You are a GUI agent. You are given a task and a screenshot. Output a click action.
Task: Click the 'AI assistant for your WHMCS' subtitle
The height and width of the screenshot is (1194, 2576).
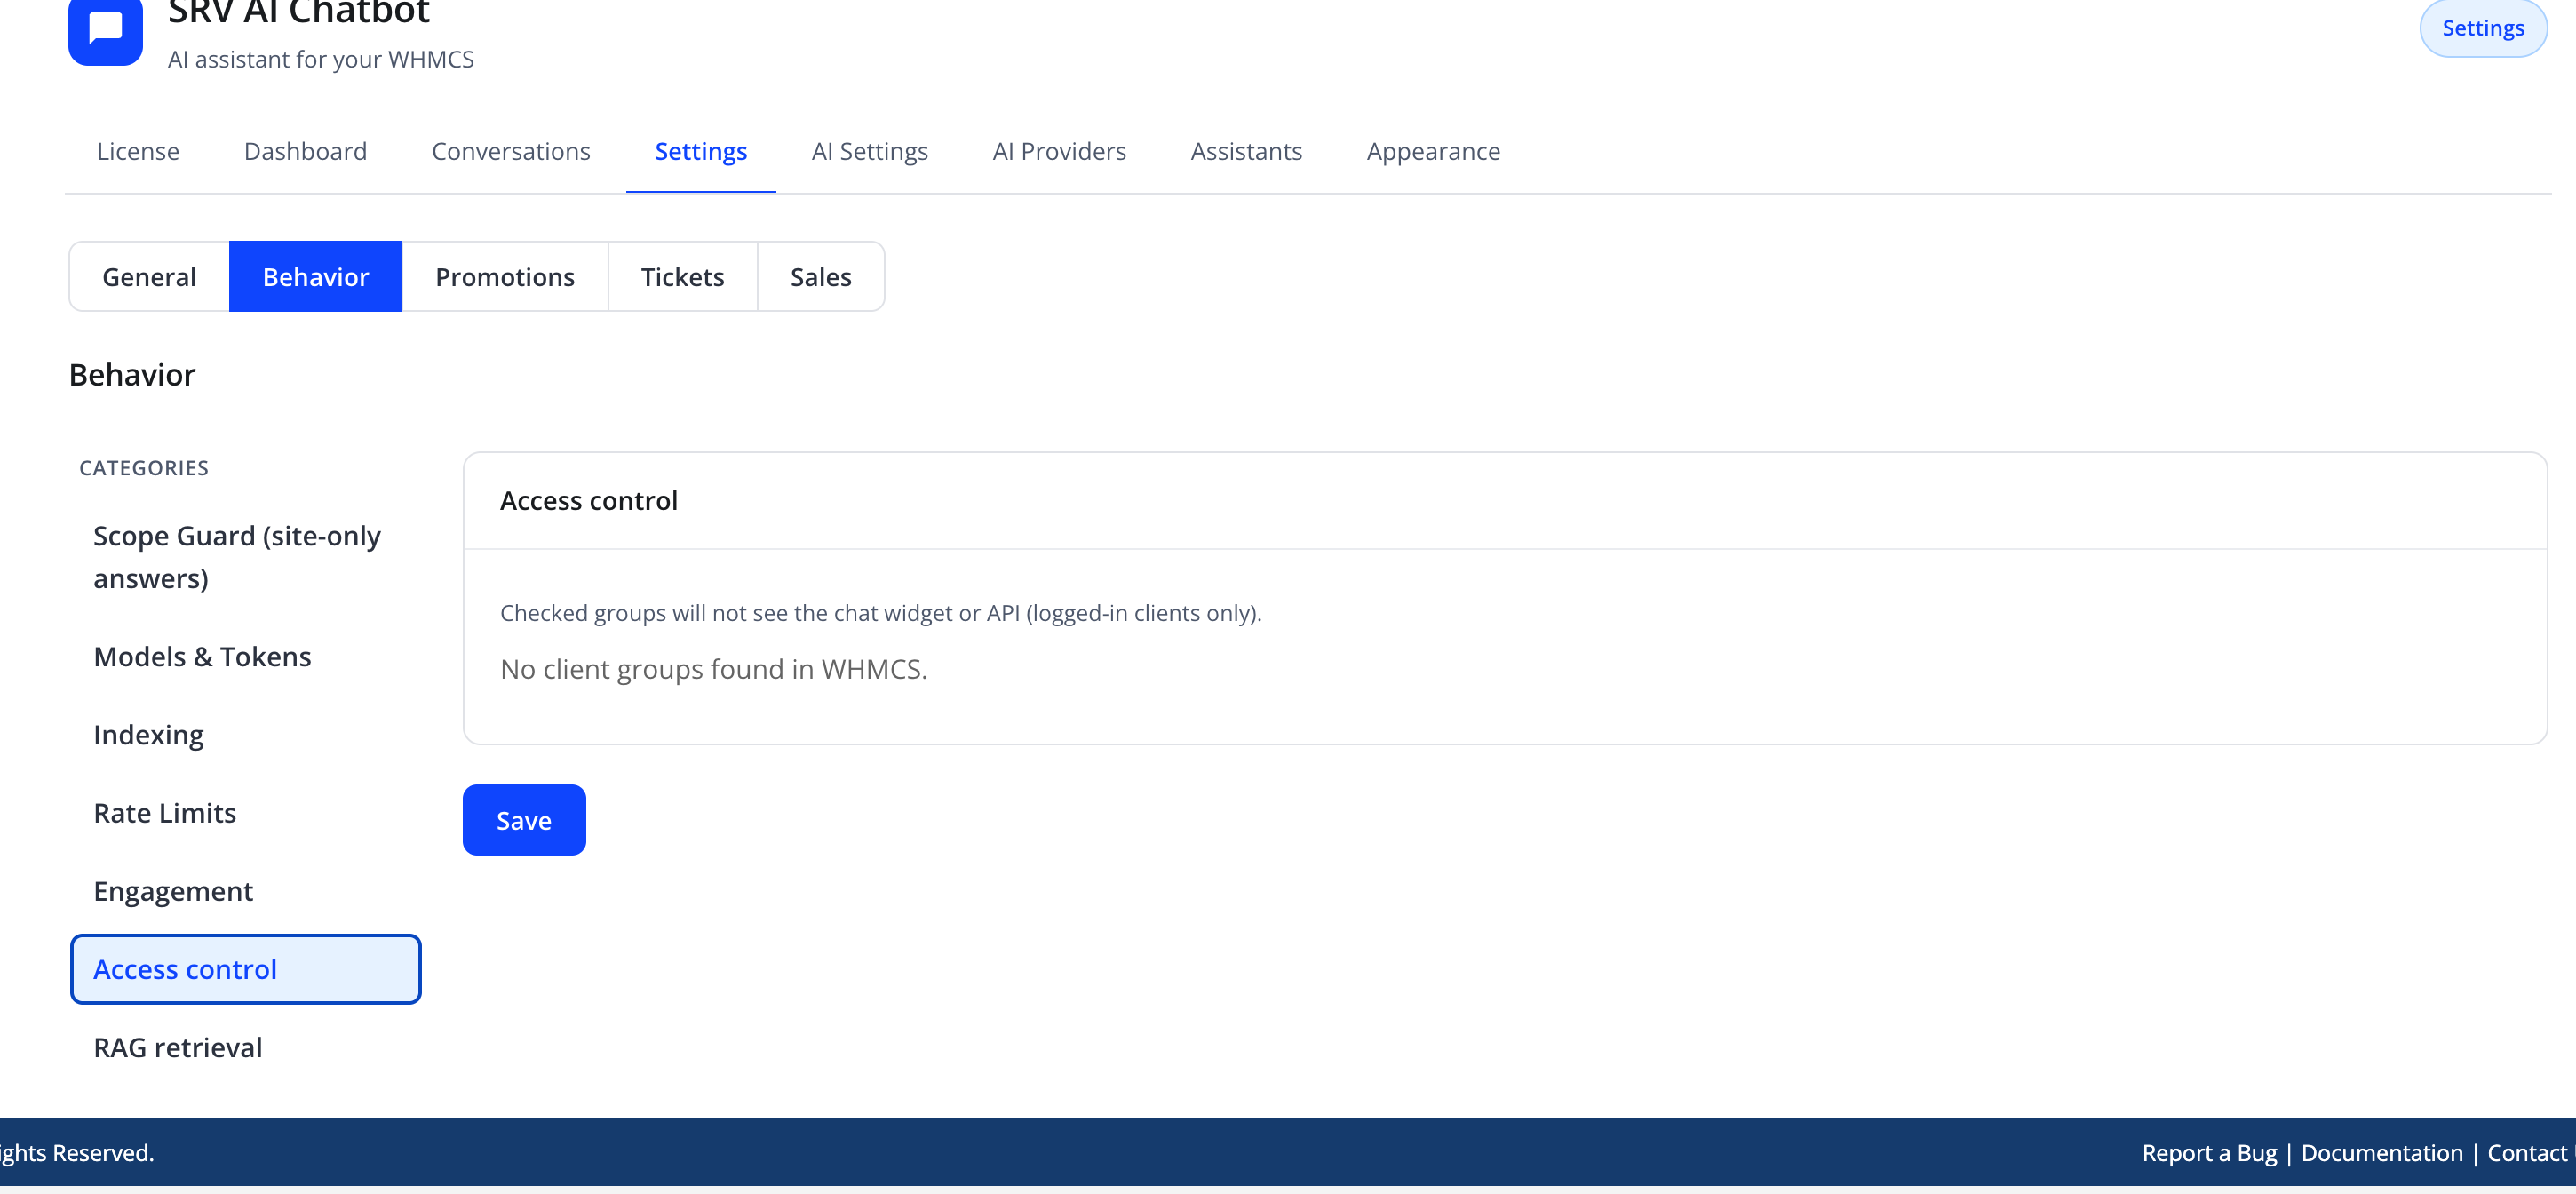pyautogui.click(x=320, y=59)
